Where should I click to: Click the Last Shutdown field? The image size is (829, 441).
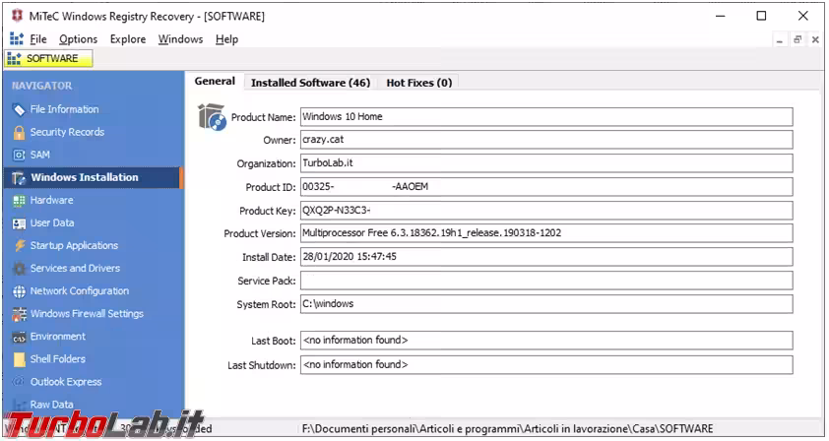(546, 365)
